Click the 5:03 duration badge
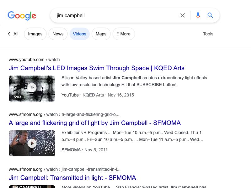Screen dimensions: 251x188 18,97
